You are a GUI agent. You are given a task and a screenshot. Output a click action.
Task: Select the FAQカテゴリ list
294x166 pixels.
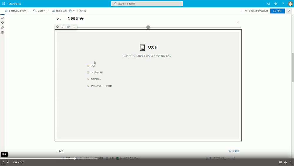[95, 73]
